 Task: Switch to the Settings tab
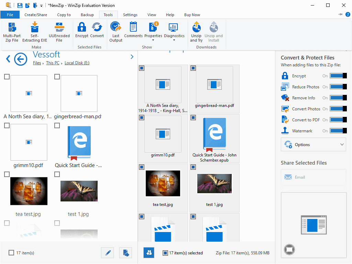point(130,15)
